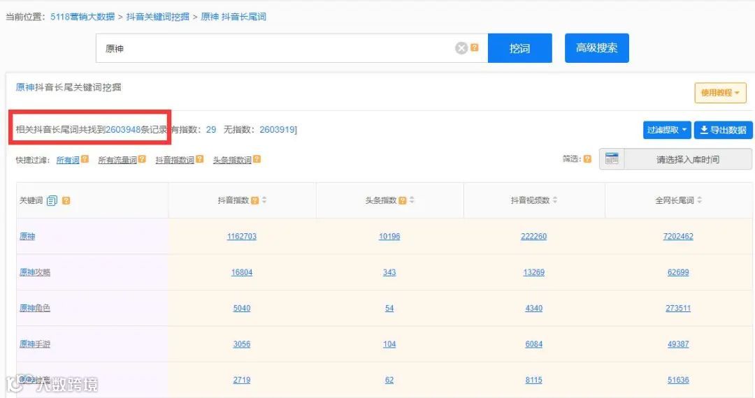
Task: Click 抖音指数 value 5040
Action: coord(242,308)
